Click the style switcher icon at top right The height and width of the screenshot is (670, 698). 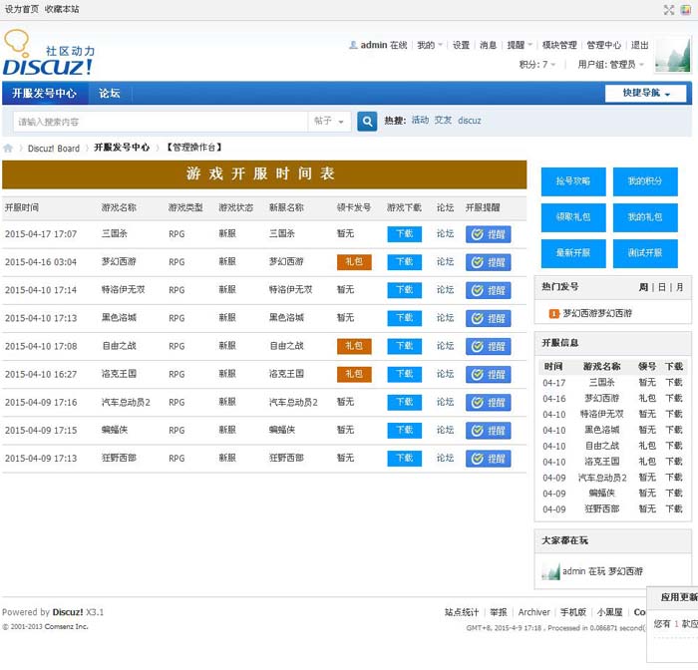tap(686, 9)
